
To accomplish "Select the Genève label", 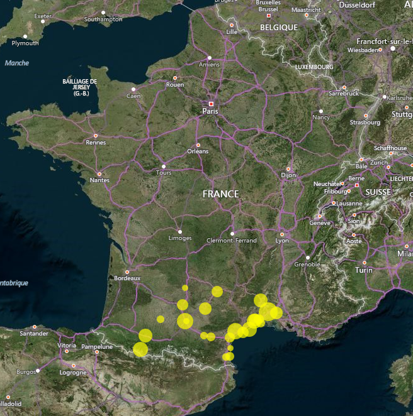I will 320,223.
